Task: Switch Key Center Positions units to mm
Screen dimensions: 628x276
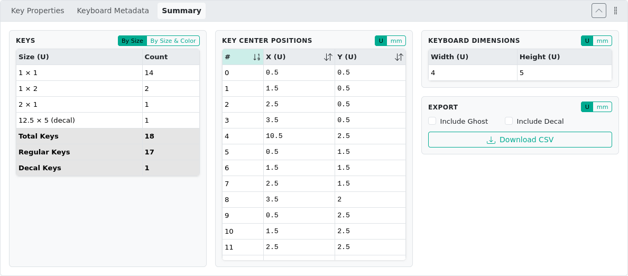Action: tap(396, 41)
